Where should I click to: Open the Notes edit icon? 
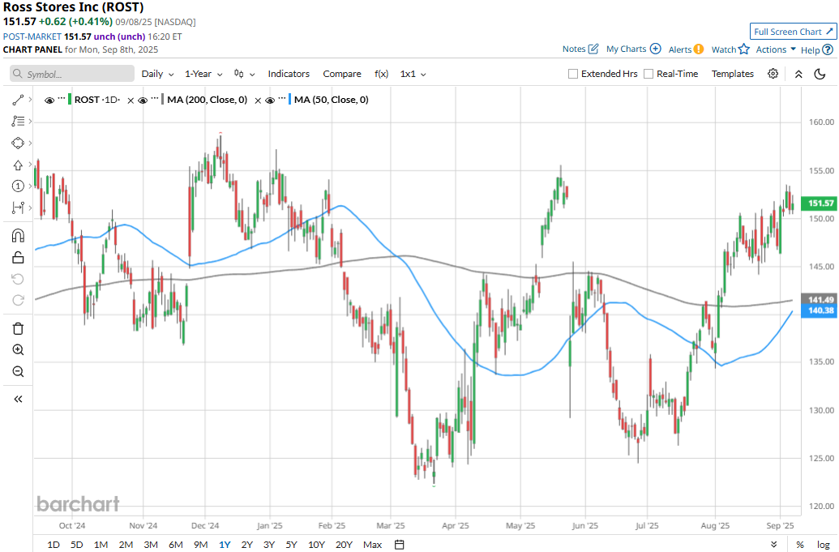coord(593,49)
